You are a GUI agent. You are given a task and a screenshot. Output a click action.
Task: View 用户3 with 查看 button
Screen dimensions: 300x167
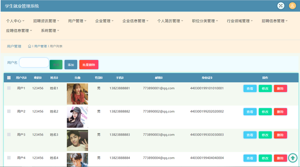(x=250, y=135)
